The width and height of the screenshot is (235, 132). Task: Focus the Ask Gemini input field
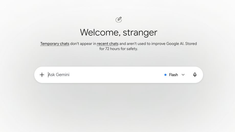point(105,75)
